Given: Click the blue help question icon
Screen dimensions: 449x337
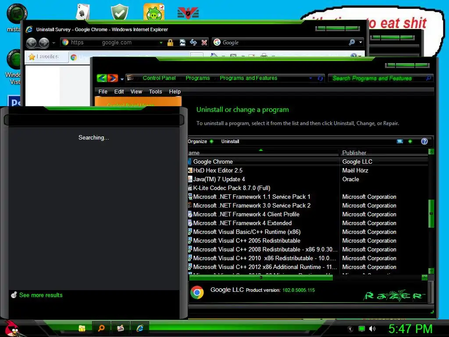Looking at the screenshot, I should 424,141.
